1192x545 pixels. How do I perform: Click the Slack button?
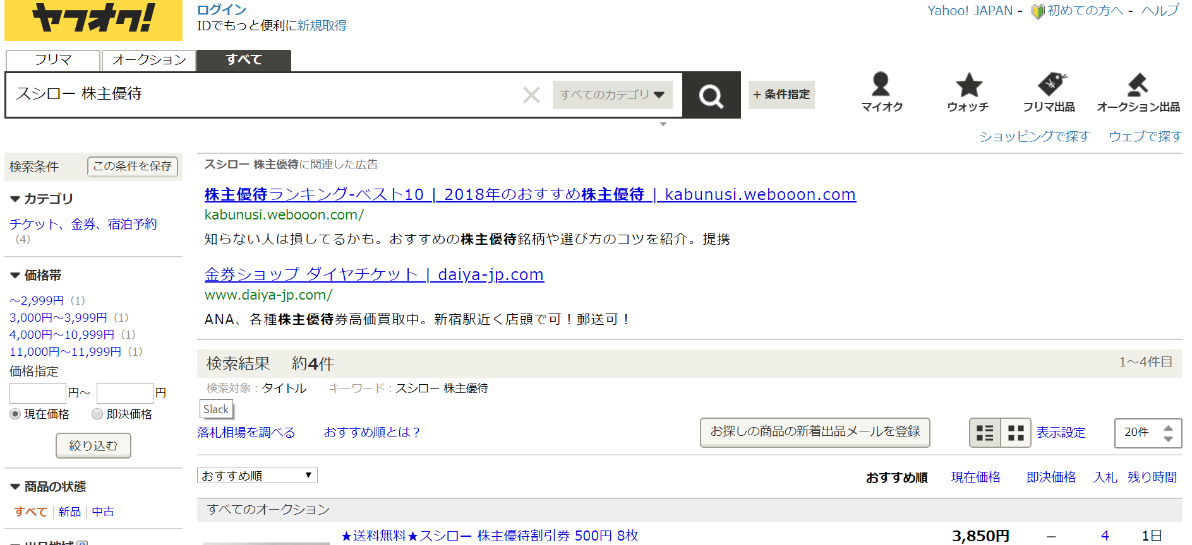(216, 409)
